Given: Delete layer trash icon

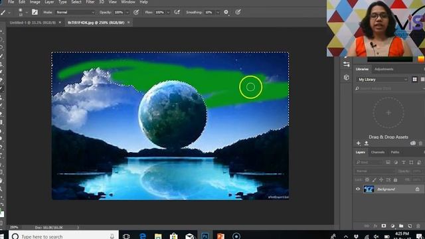Looking at the screenshot, I should pyautogui.click(x=418, y=226).
